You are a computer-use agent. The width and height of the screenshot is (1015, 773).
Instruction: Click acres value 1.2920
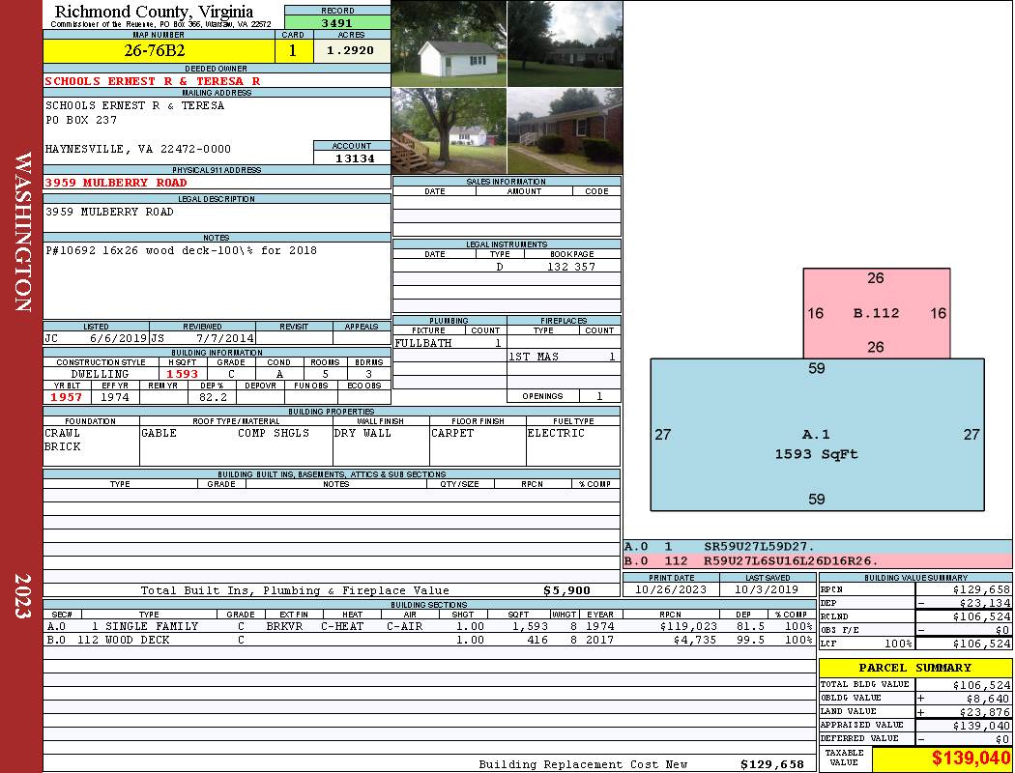click(x=350, y=50)
